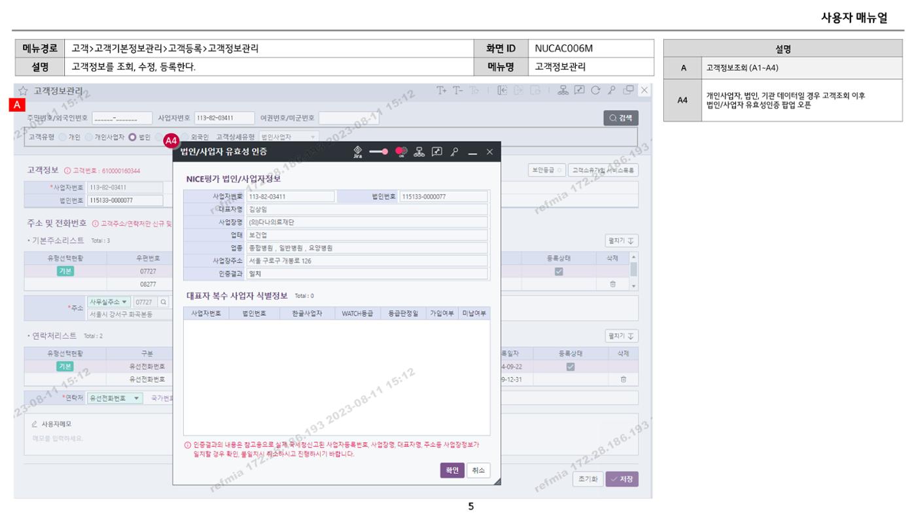Click the 주민번호/외국인번호 input field
This screenshot has width=916, height=515.
coord(123,118)
